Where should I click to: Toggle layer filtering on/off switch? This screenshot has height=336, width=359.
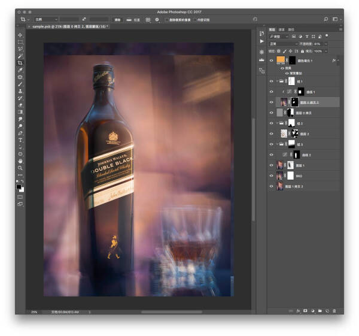coord(327,36)
